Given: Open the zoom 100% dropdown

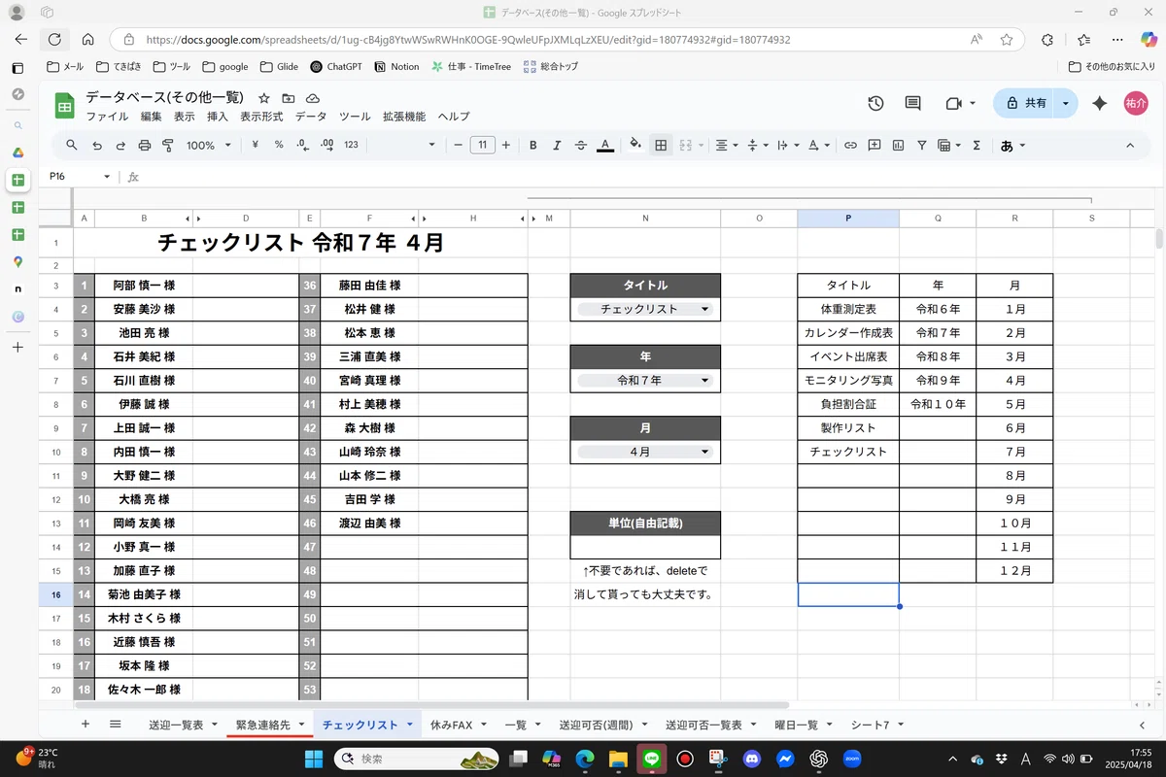Looking at the screenshot, I should (209, 146).
